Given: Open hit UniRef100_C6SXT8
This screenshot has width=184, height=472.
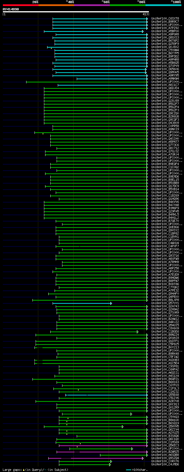Looking at the screenshot, I should click(165, 19).
